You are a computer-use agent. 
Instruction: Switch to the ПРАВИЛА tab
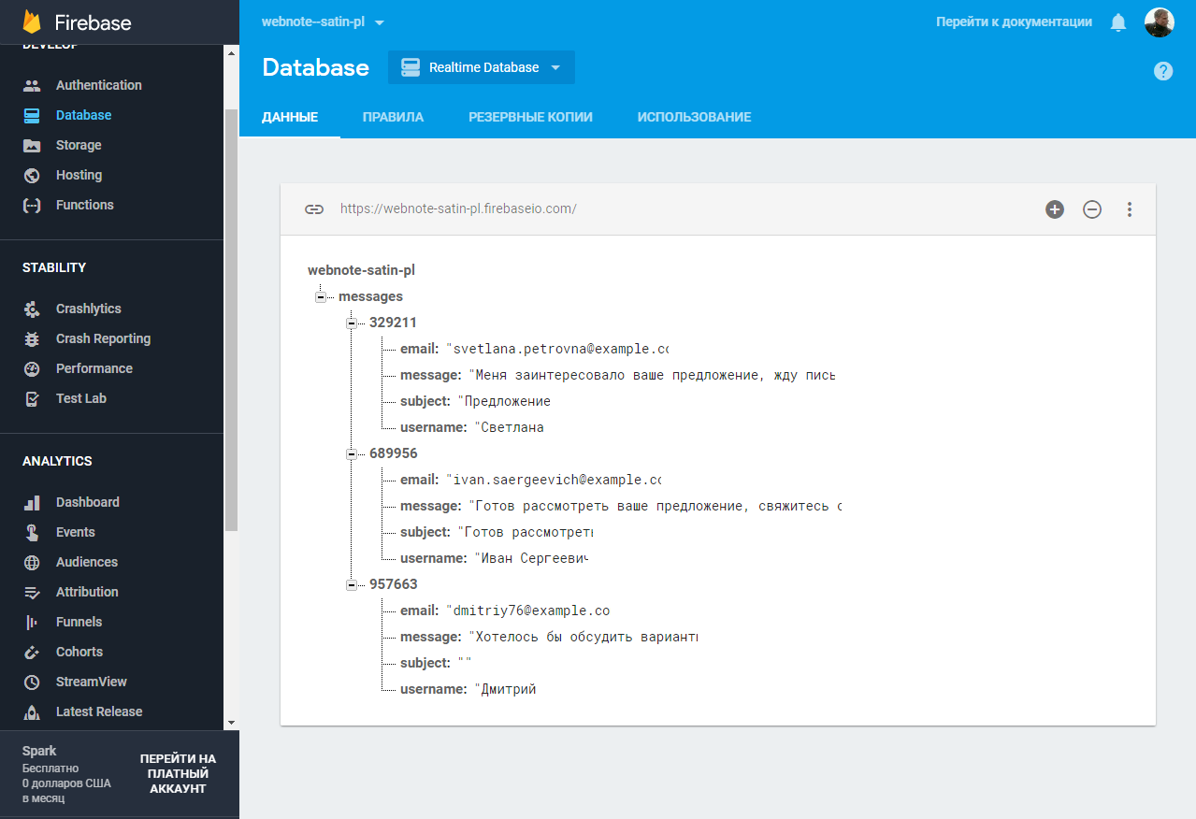click(x=393, y=117)
